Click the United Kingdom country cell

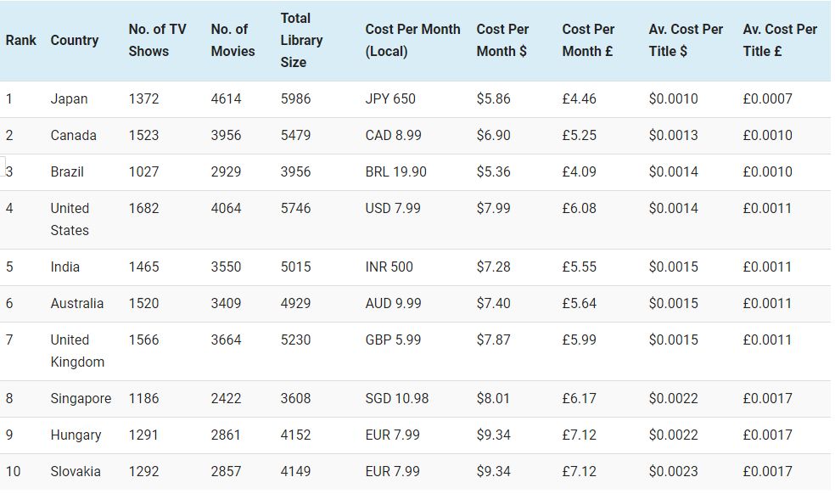tap(77, 351)
